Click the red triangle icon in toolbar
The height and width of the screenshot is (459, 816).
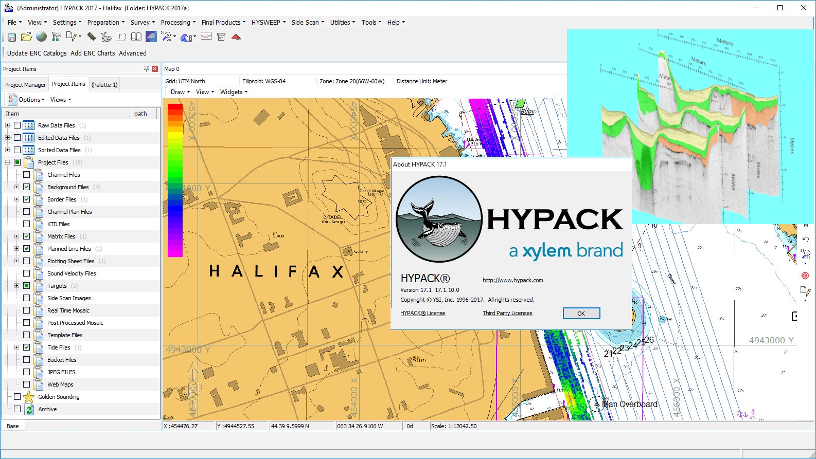click(236, 37)
